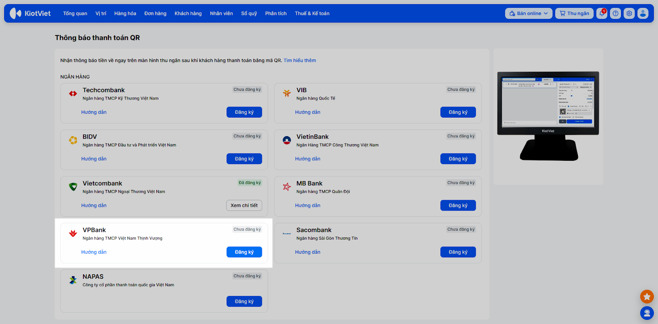Image resolution: width=658 pixels, height=324 pixels.
Task: Open the Sổ quỹ menu
Action: [x=249, y=14]
